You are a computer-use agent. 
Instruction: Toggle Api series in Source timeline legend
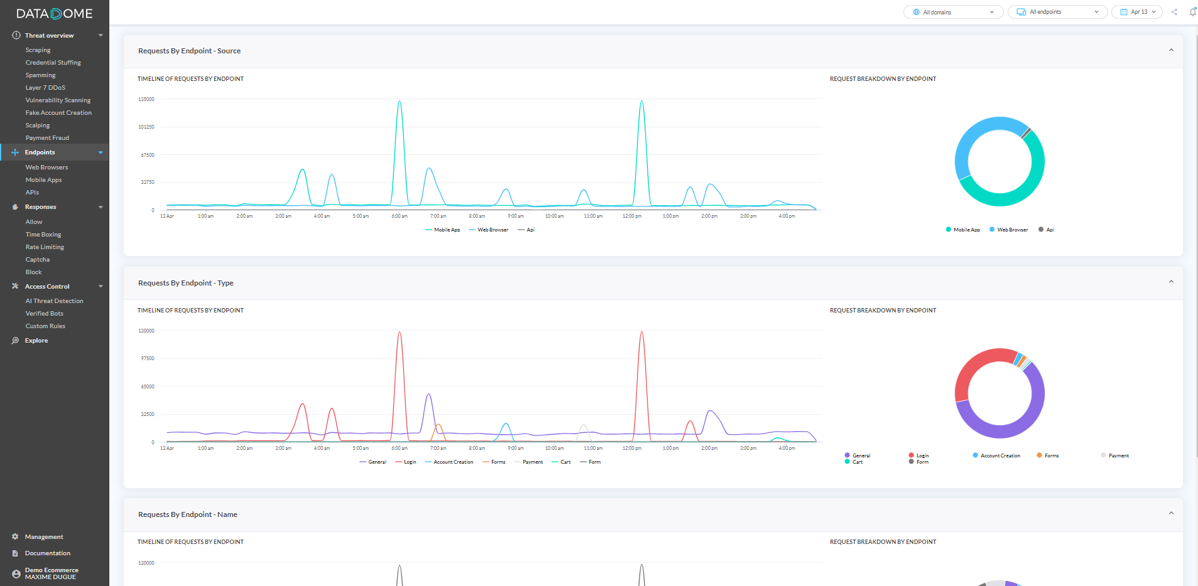pos(526,230)
